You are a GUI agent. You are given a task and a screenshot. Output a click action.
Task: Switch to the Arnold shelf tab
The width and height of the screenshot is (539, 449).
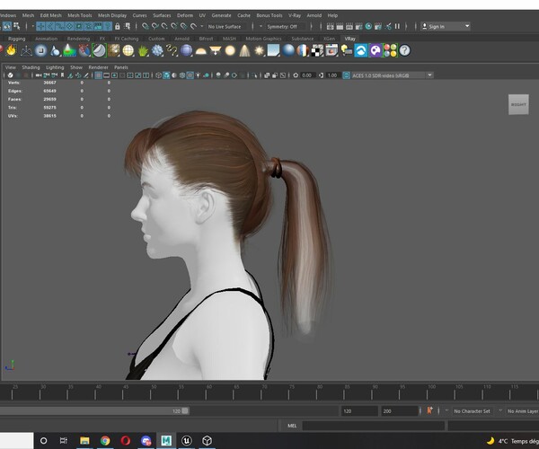pyautogui.click(x=181, y=39)
